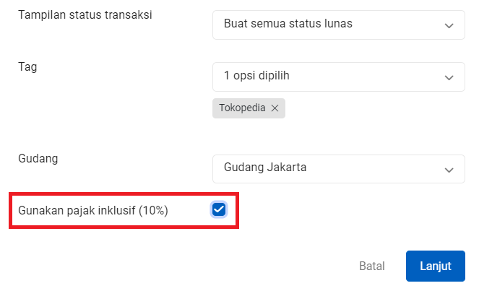Click the "1 opsi dipilih" text
Screen dimensions: 479x304
click(256, 76)
